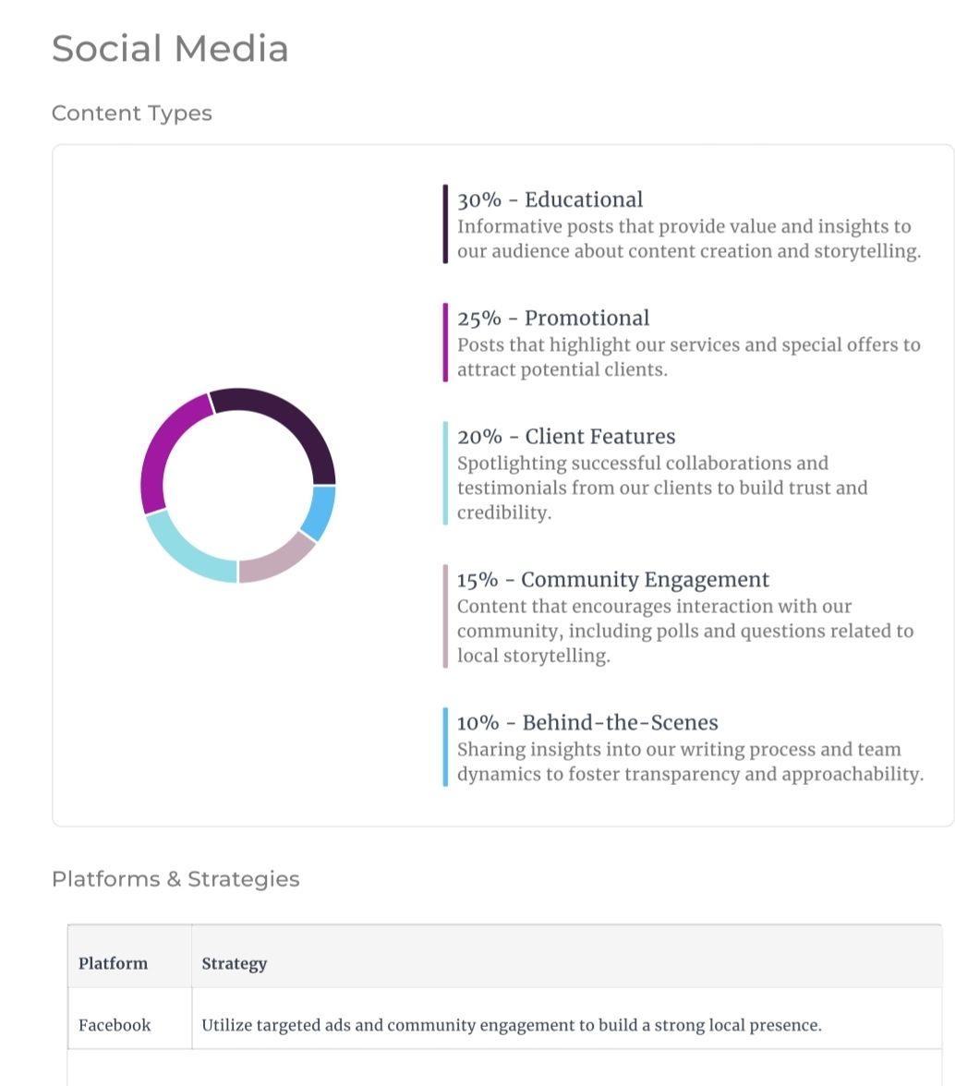Viewport: 955px width, 1086px height.
Task: Click the "Platform" table column header
Action: pyautogui.click(x=113, y=963)
